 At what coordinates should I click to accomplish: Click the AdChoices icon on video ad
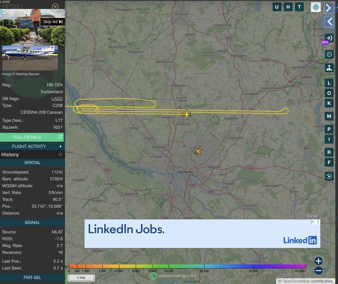(x=2, y=12)
